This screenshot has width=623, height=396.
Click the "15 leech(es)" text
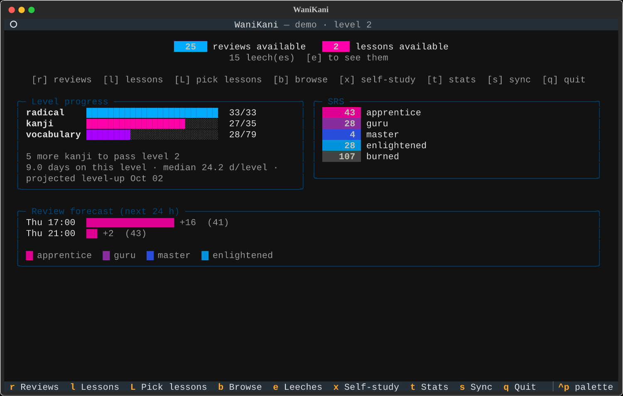[x=262, y=58]
